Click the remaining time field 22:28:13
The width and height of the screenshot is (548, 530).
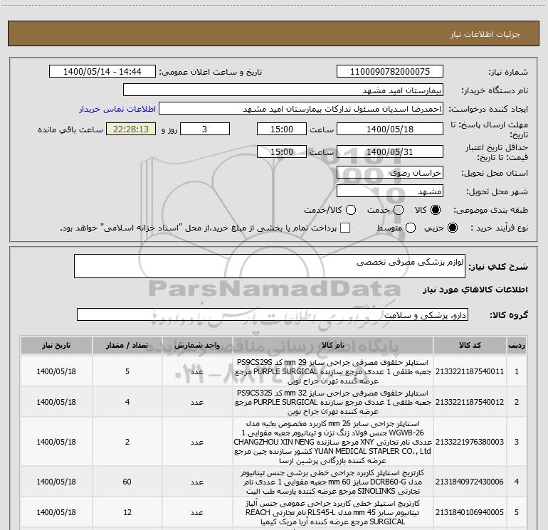(x=131, y=129)
